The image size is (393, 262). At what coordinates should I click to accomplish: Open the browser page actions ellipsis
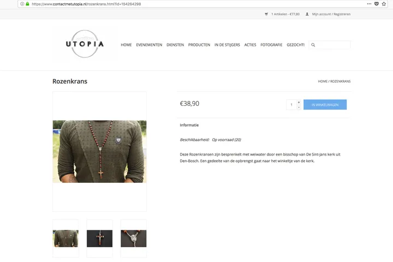[369, 4]
